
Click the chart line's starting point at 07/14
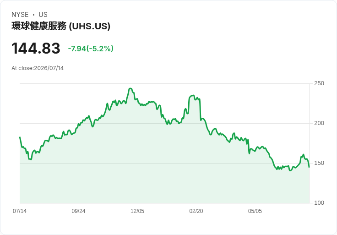coord(20,137)
